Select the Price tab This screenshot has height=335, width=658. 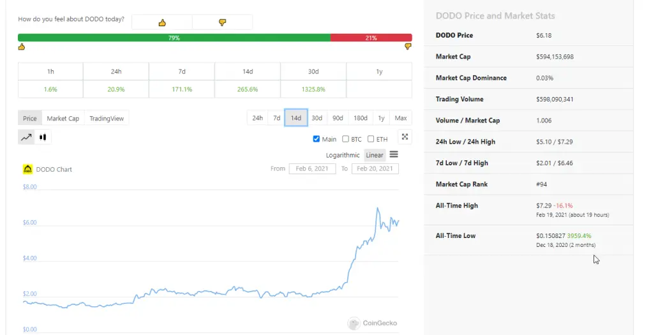pos(30,119)
